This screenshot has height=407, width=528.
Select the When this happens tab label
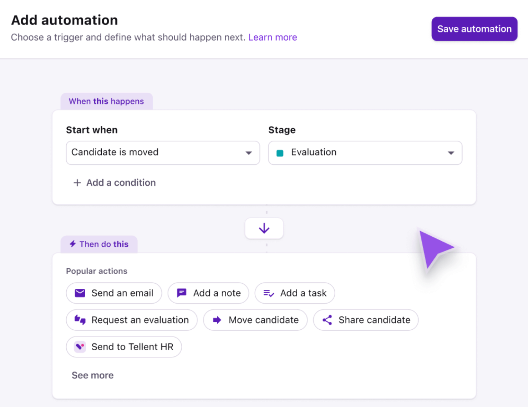click(106, 101)
